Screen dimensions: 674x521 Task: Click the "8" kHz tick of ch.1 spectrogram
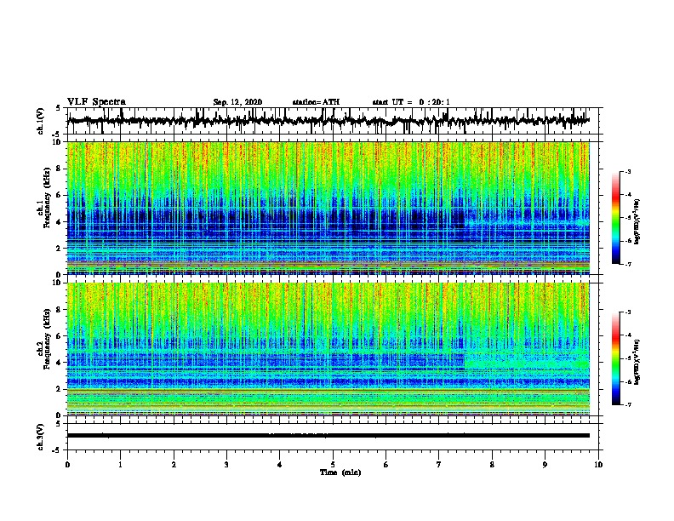[59, 169]
